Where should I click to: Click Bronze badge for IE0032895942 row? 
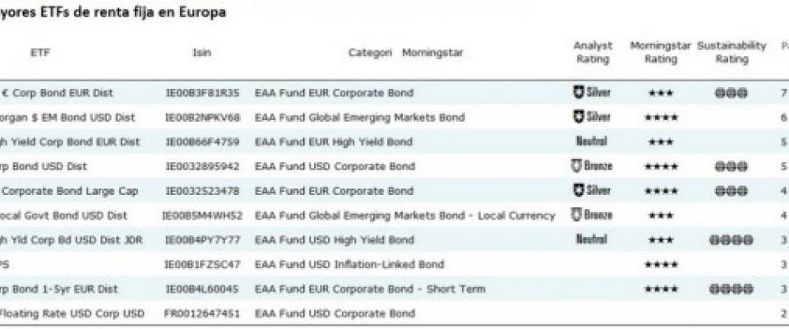[593, 166]
